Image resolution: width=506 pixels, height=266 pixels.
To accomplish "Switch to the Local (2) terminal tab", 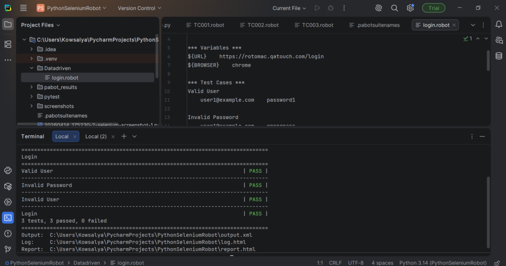I will (x=96, y=137).
